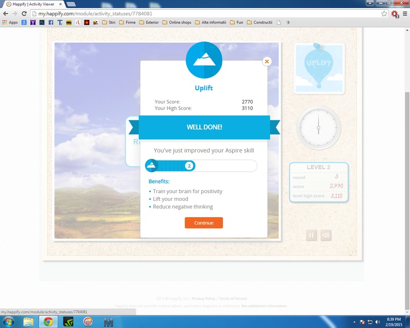410x328 pixels.
Task: Click the 'See additional information' link
Action: point(264,306)
